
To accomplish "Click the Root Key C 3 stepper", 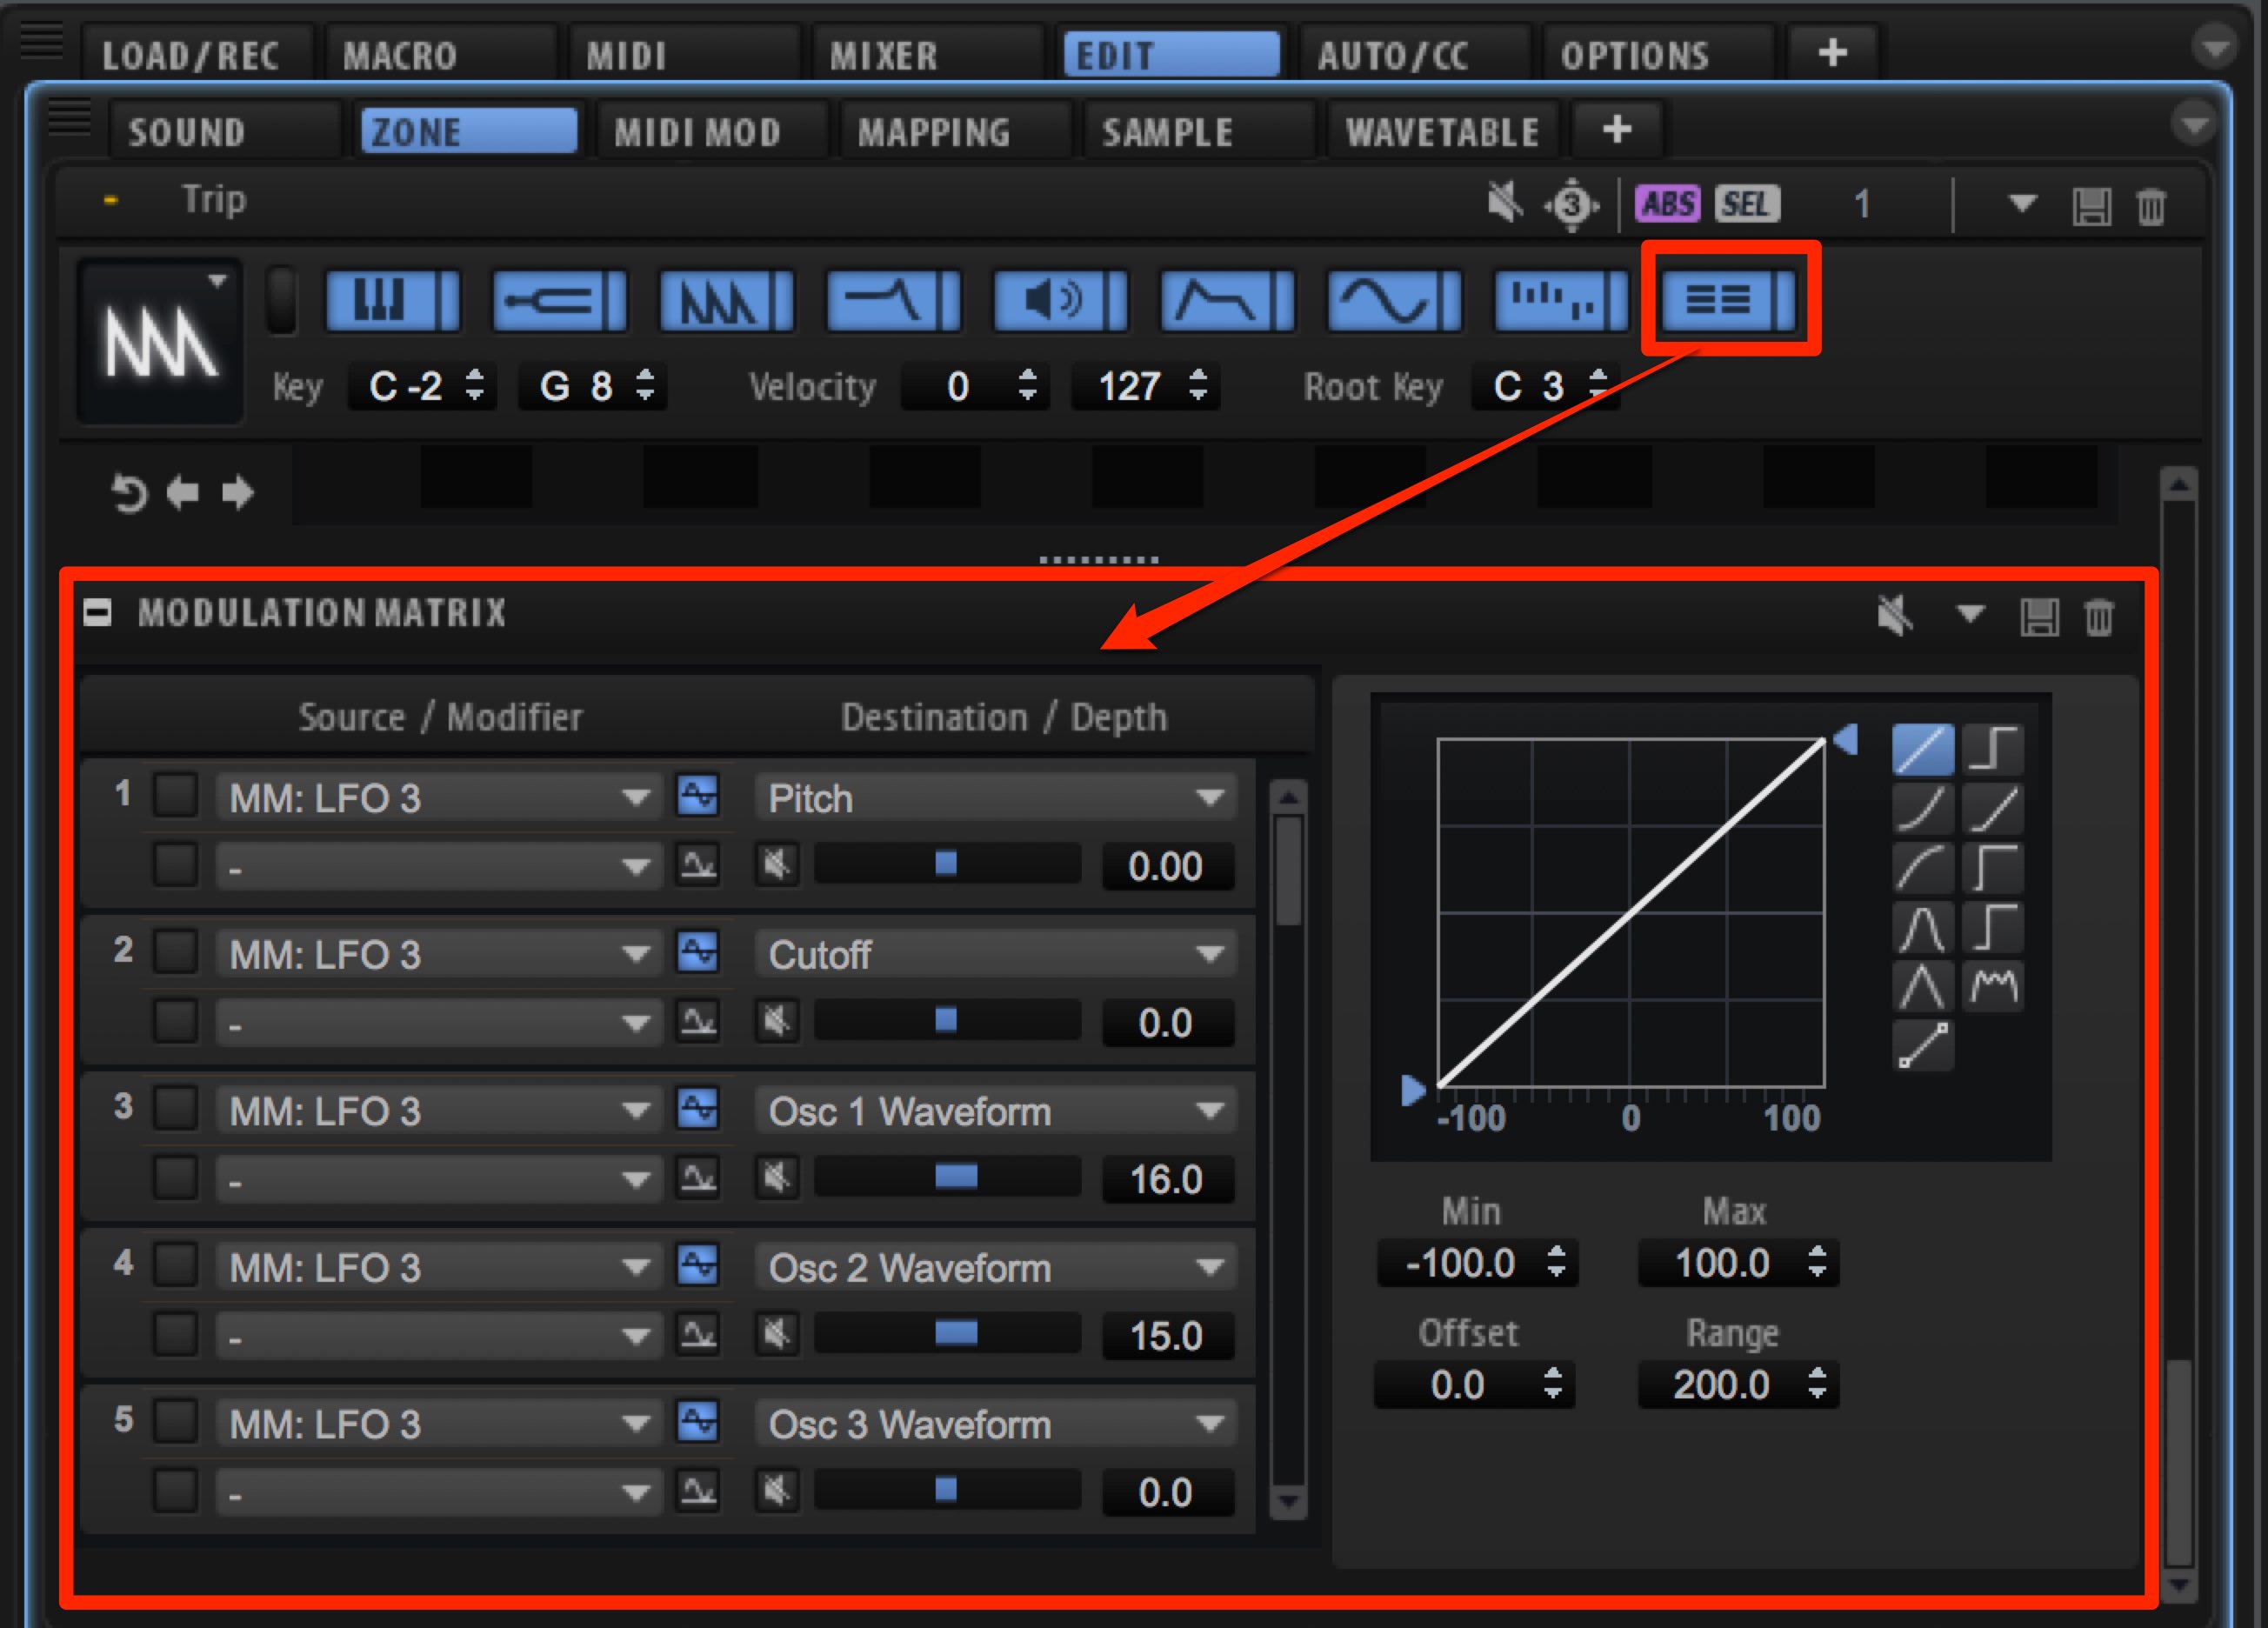I will pyautogui.click(x=1598, y=385).
